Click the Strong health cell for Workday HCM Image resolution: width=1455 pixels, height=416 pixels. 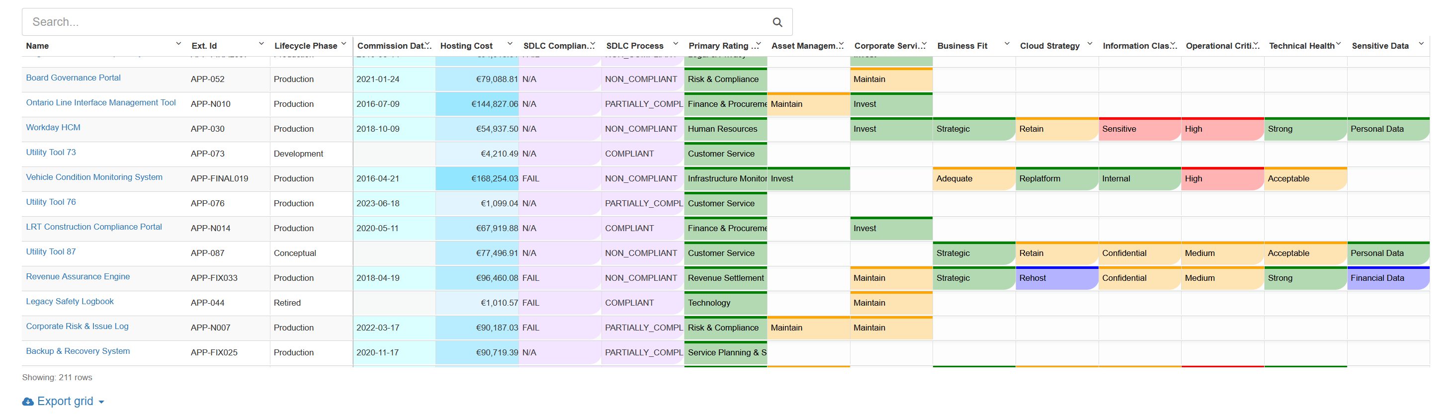(x=1305, y=129)
